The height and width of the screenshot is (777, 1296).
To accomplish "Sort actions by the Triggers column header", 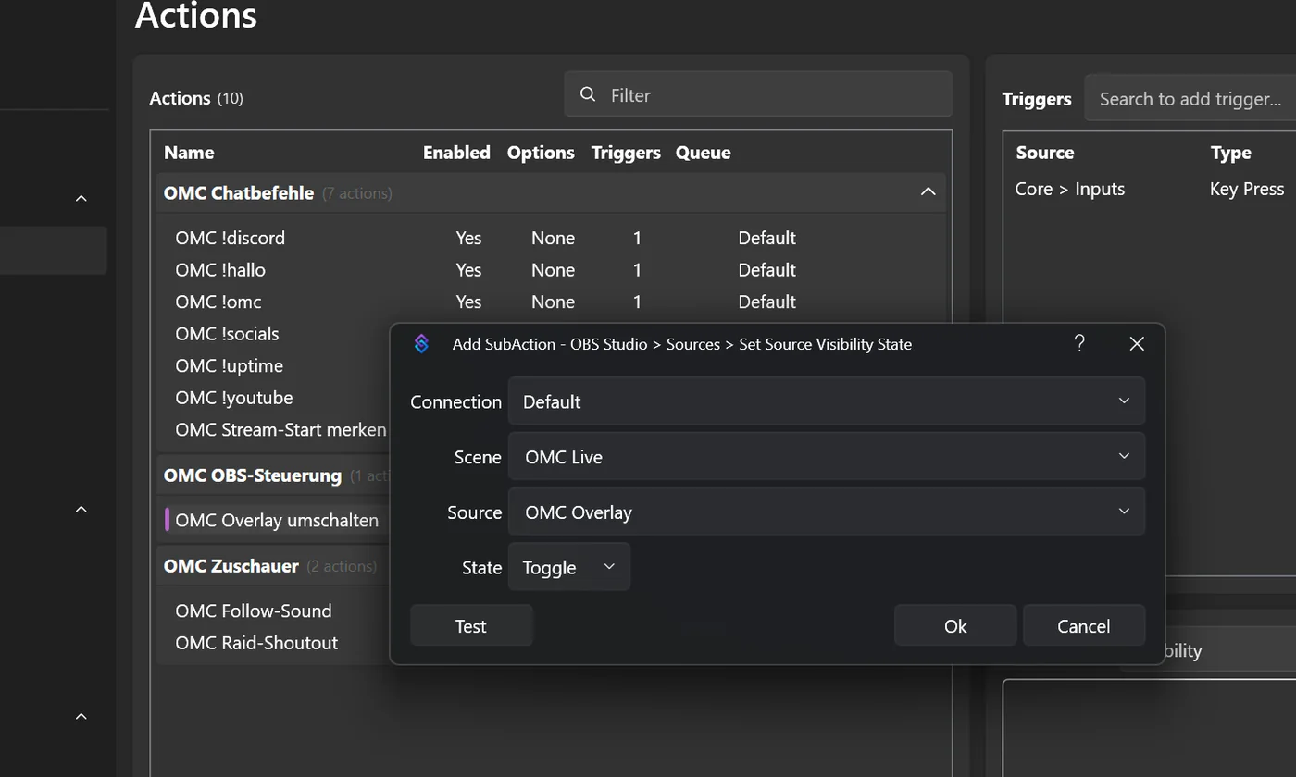I will [x=626, y=153].
